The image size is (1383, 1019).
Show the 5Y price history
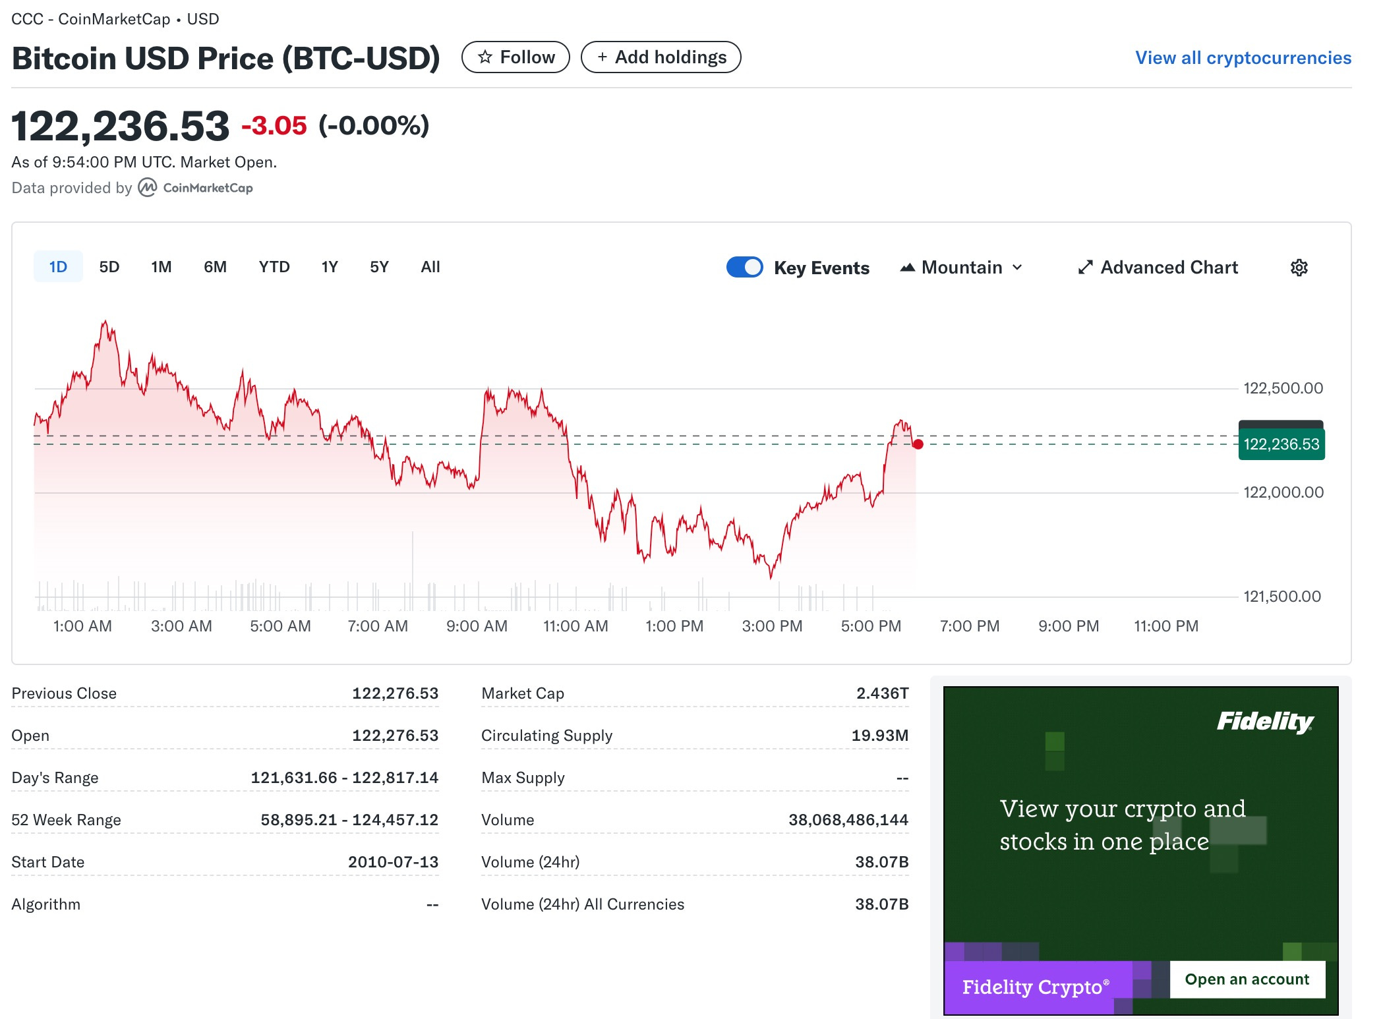click(x=379, y=267)
